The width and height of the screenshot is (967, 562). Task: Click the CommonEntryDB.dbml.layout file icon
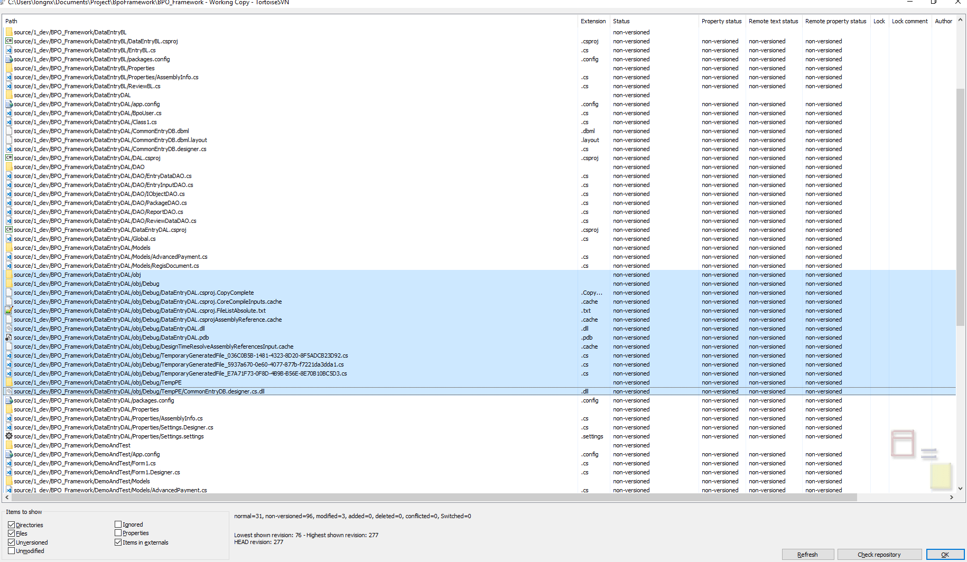pyautogui.click(x=9, y=140)
